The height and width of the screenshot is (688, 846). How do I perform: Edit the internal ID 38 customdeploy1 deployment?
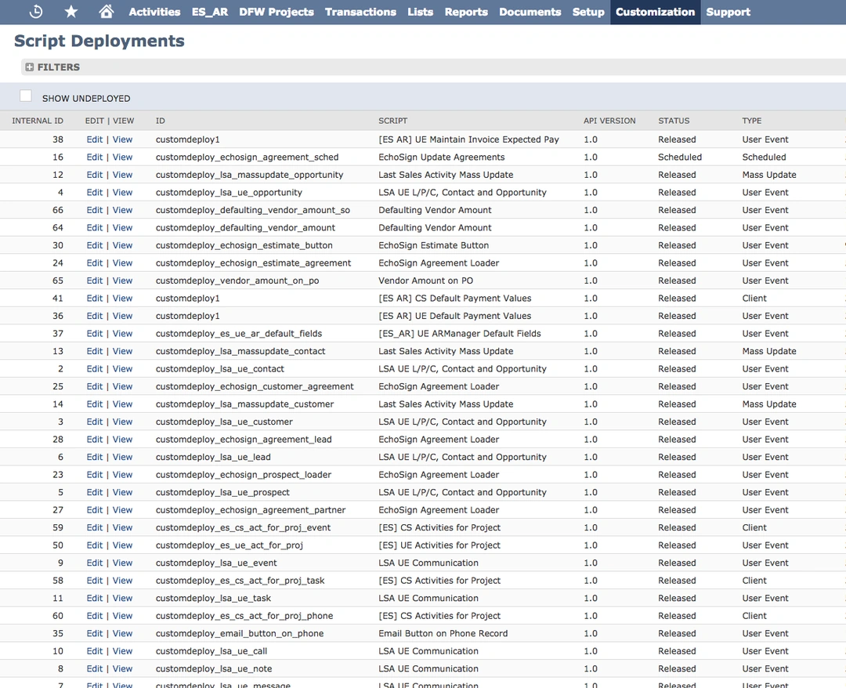(95, 139)
